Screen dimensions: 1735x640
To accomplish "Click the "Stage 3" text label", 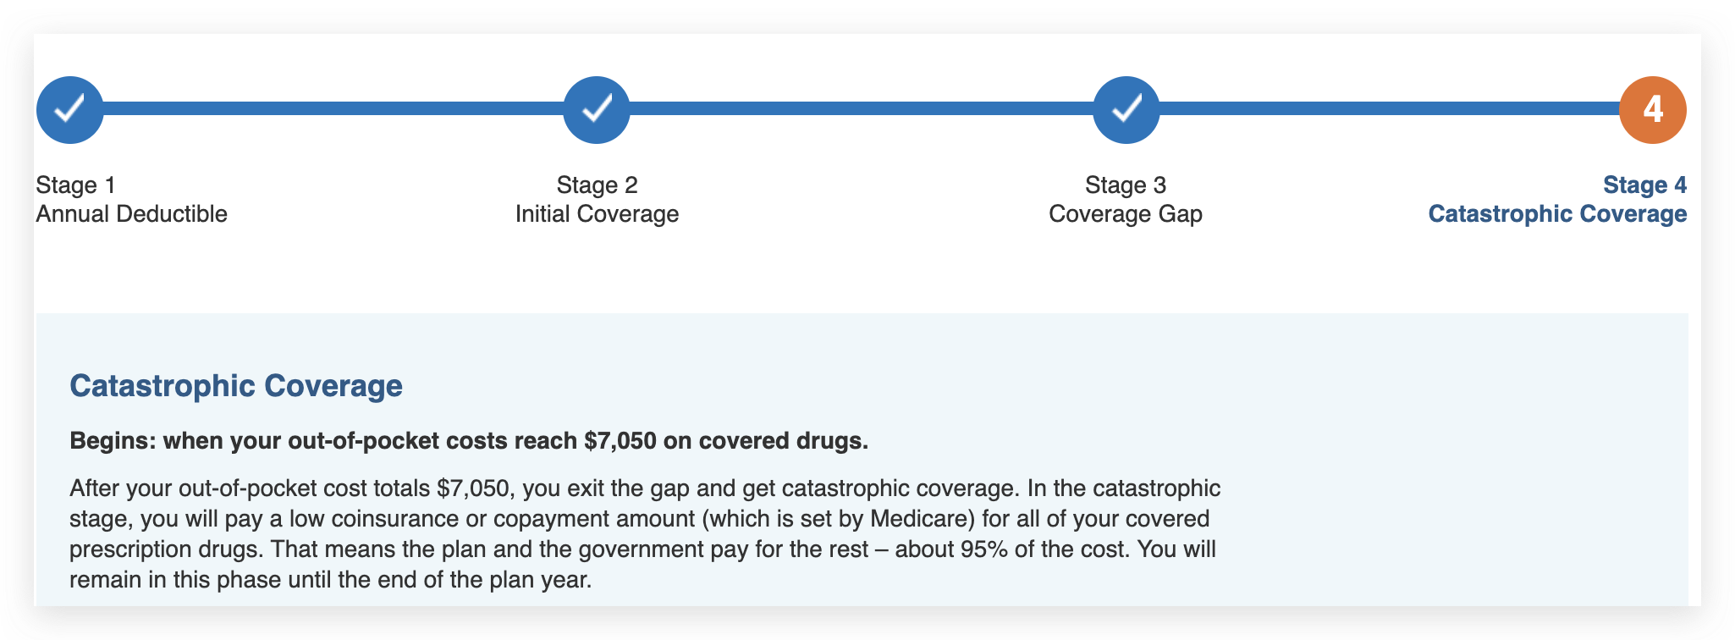I will tap(1126, 185).
